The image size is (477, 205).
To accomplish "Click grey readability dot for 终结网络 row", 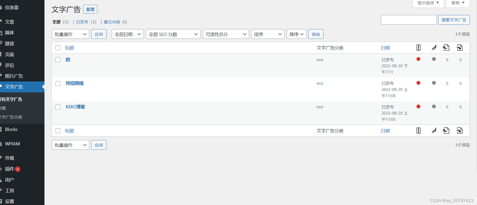I will click(434, 83).
